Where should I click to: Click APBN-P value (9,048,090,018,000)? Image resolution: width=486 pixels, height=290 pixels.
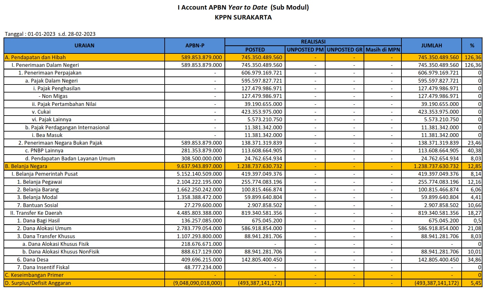(198, 283)
